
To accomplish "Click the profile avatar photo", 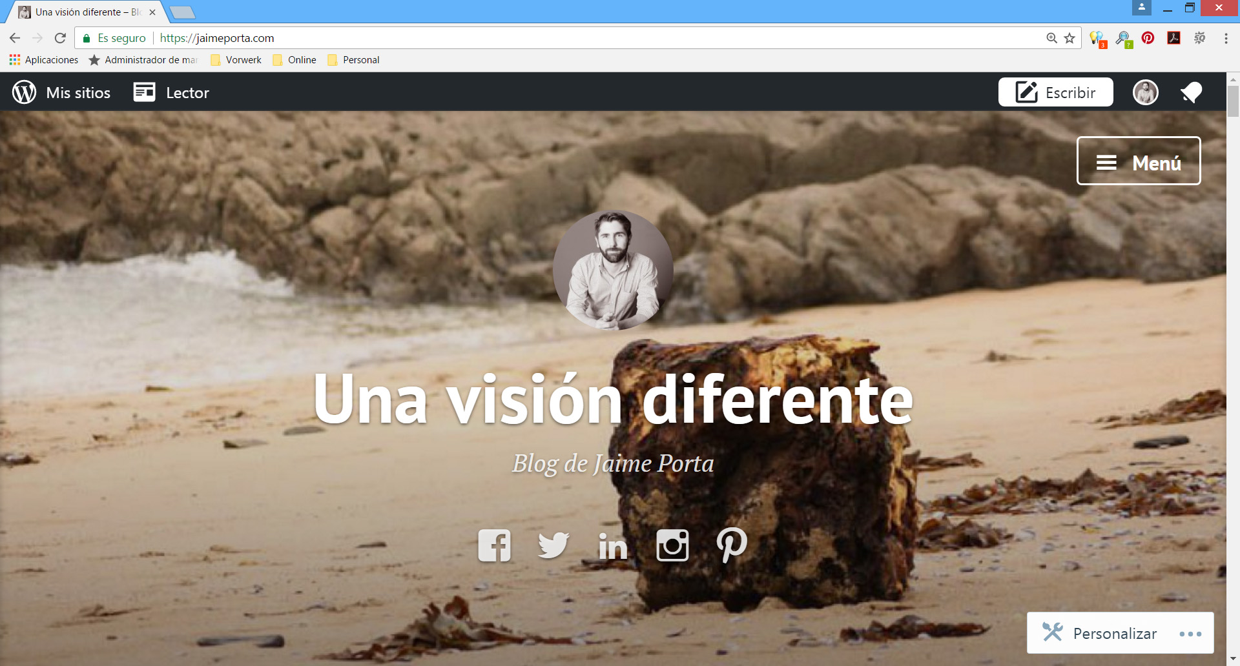I will 1146,92.
